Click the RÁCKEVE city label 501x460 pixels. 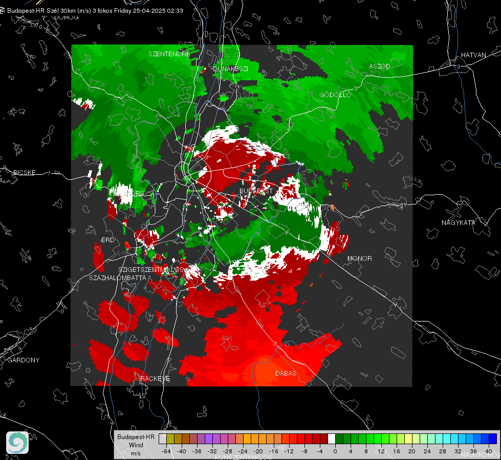pyautogui.click(x=155, y=379)
